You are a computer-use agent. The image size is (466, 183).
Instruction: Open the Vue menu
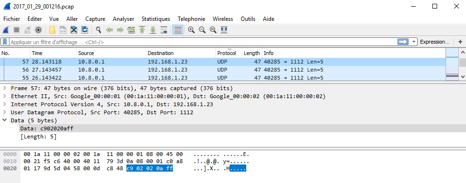click(54, 19)
